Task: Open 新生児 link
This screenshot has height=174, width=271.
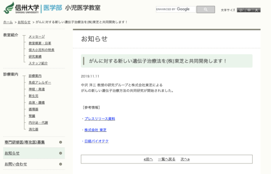Action: pos(34,96)
